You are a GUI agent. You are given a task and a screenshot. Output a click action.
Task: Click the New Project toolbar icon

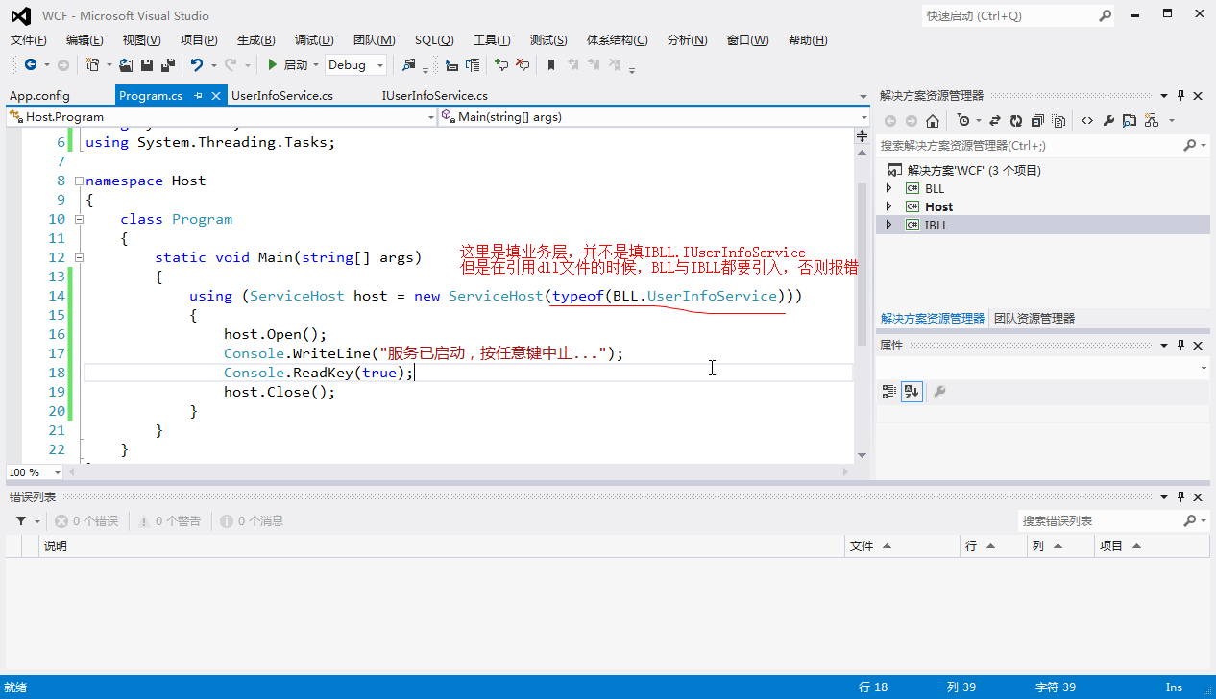click(92, 64)
